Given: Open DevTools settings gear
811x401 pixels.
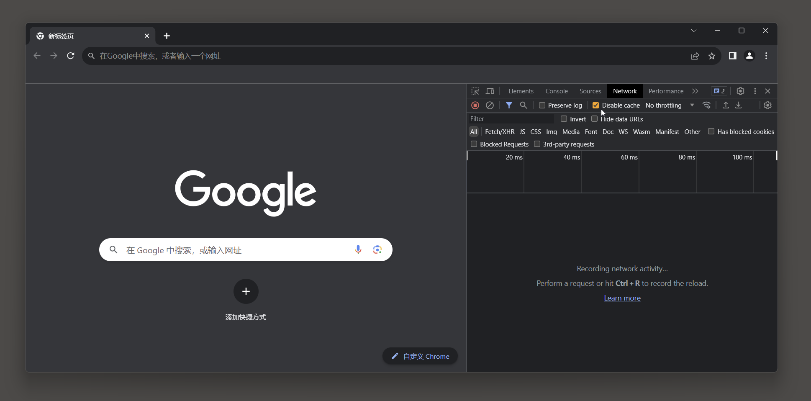Looking at the screenshot, I should 740,91.
